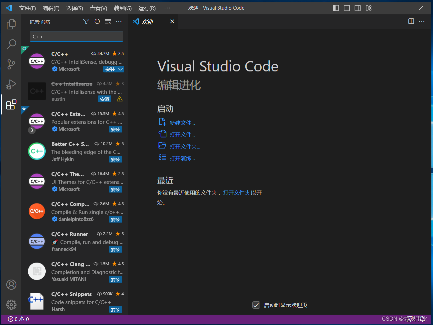Click the VS Code logo in title bar
The height and width of the screenshot is (325, 433).
click(x=9, y=8)
